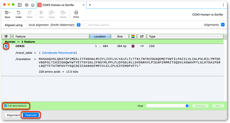Image resolution: width=230 pixels, height=123 pixels.
Task: Expand the Copy options arrow
Action: click(54, 13)
